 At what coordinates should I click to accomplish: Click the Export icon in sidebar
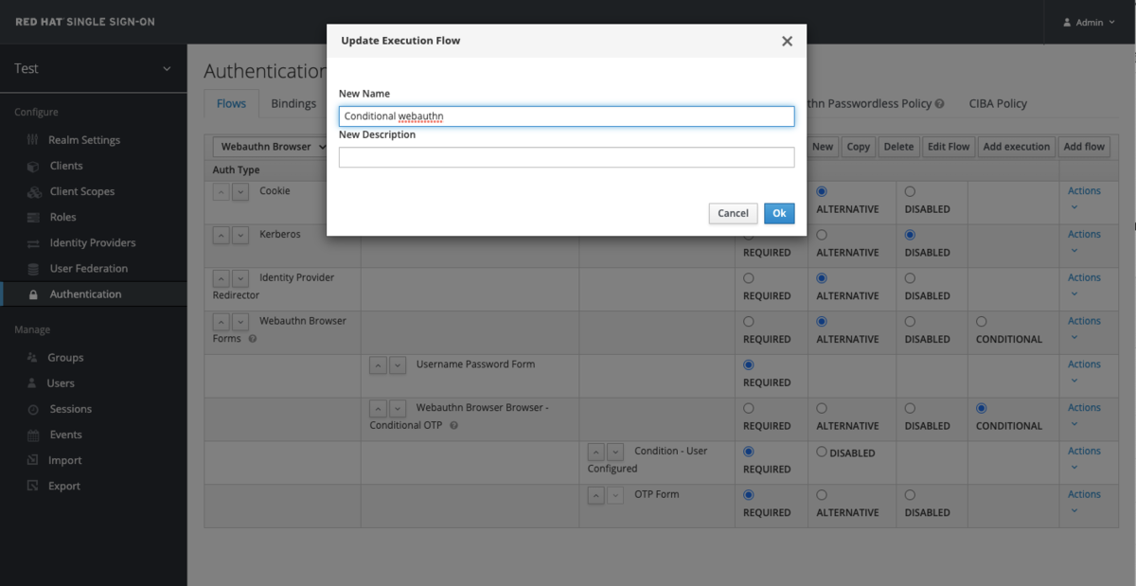tap(33, 486)
